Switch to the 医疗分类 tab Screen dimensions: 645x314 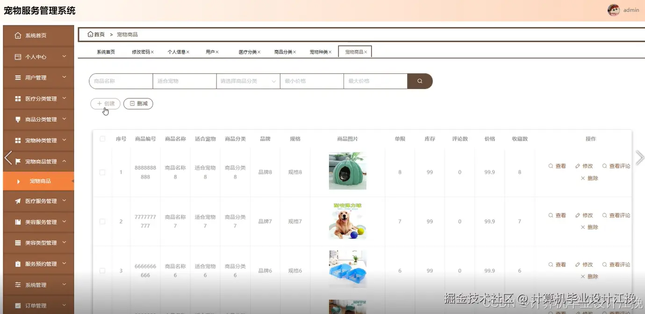tap(248, 52)
